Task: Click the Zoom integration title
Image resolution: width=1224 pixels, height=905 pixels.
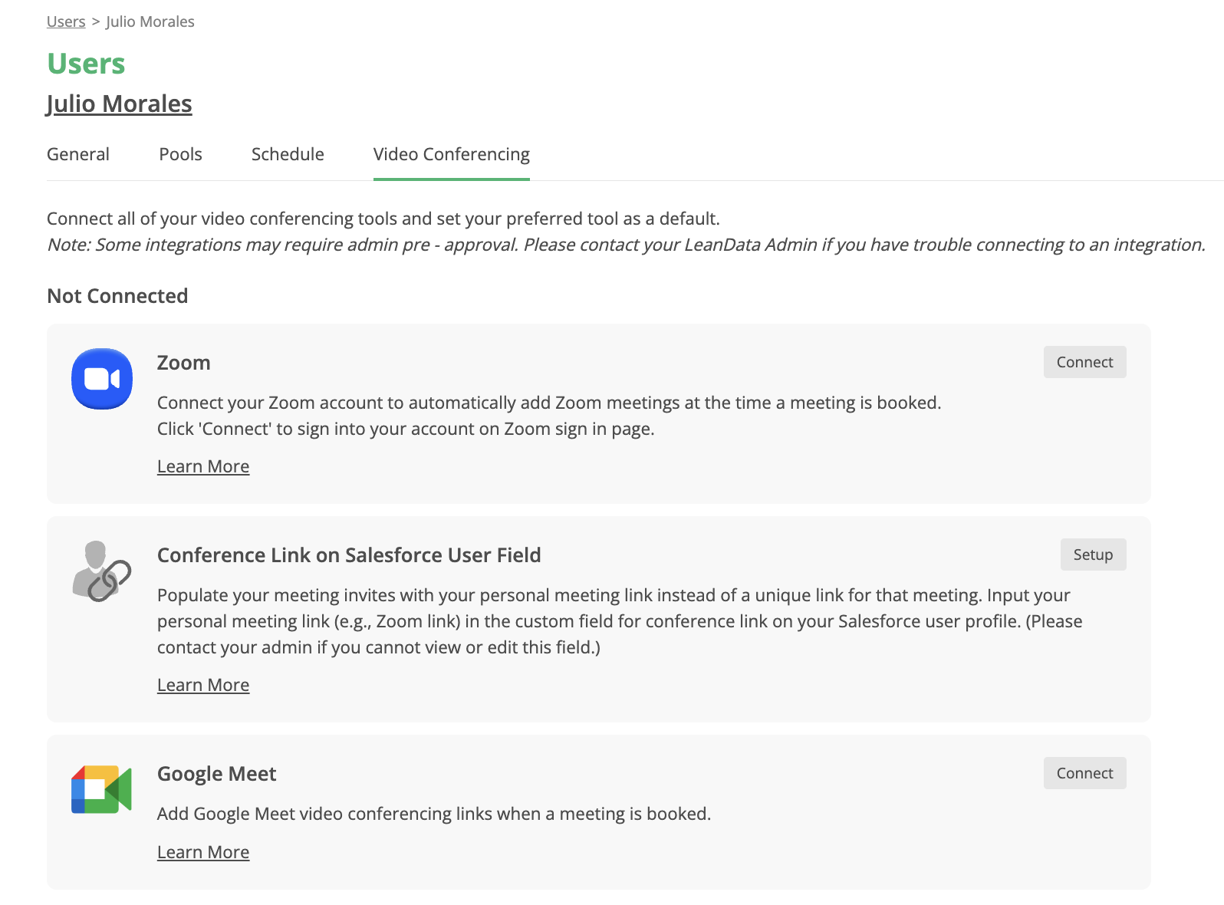Action: (183, 363)
